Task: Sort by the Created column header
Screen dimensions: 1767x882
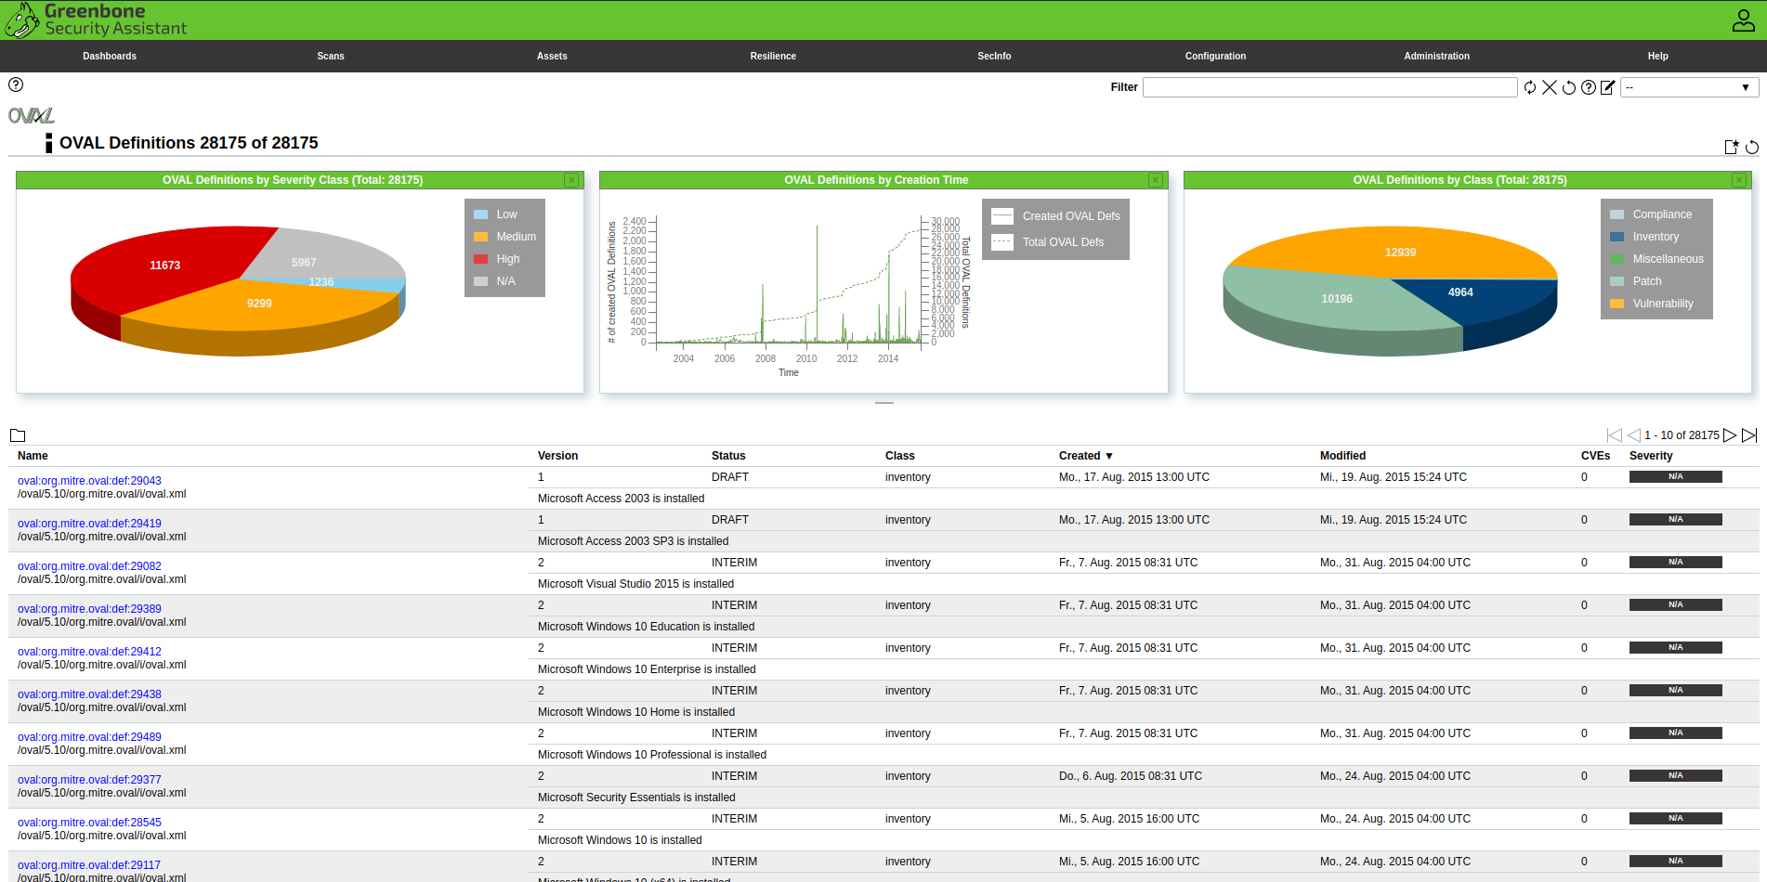Action: [x=1080, y=456]
